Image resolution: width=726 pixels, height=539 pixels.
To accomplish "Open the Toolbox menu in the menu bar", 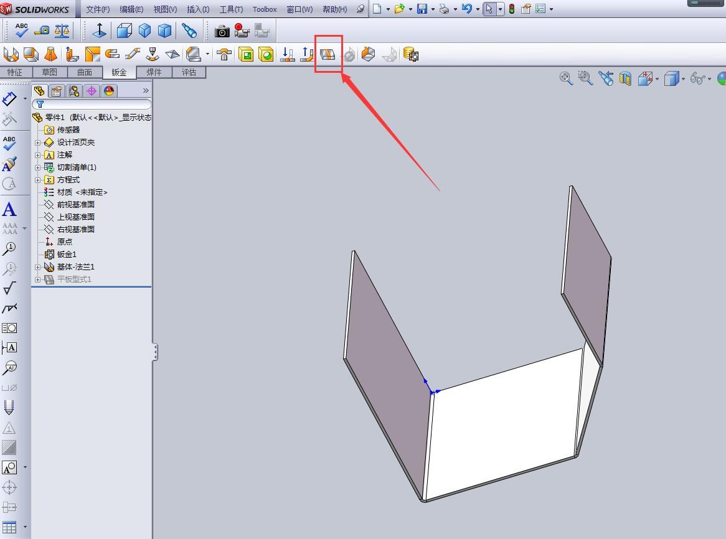I will coord(264,9).
